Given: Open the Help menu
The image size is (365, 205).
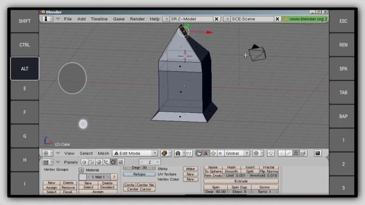Looking at the screenshot, I should pyautogui.click(x=155, y=19).
